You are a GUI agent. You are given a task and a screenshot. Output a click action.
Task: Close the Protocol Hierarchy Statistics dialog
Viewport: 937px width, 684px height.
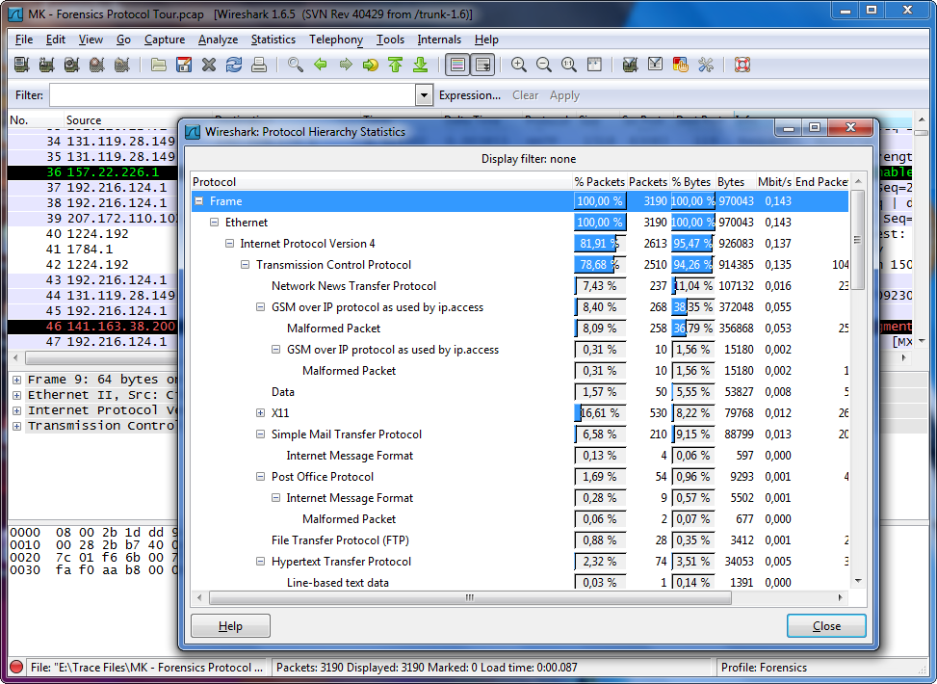point(825,625)
